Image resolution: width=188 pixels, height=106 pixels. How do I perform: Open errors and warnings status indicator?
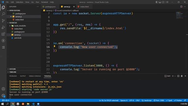6,100
